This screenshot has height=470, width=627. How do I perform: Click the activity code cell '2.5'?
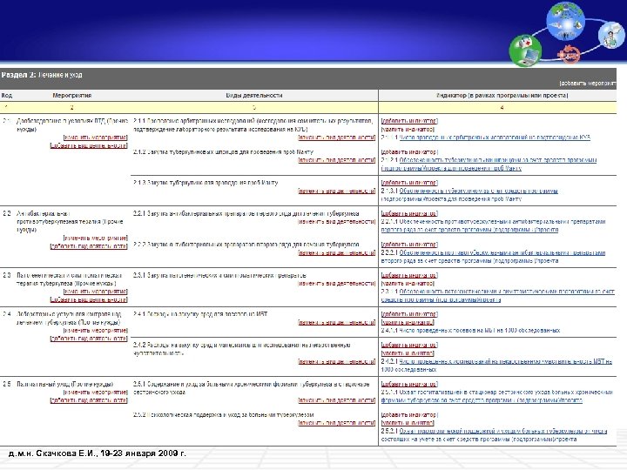pyautogui.click(x=7, y=385)
